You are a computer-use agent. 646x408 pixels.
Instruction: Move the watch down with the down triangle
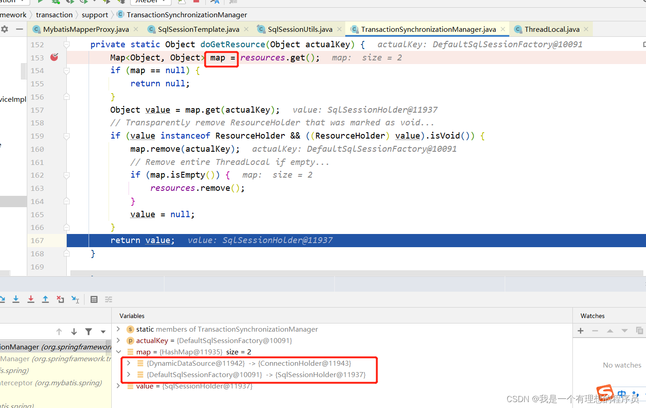click(x=625, y=331)
